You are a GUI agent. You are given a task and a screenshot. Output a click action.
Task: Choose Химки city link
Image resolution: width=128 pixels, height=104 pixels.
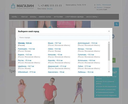(x=54, y=49)
